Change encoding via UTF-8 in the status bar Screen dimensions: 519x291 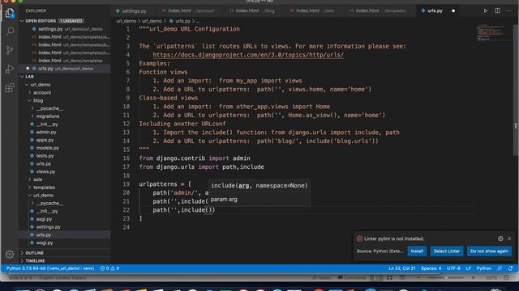(453, 268)
